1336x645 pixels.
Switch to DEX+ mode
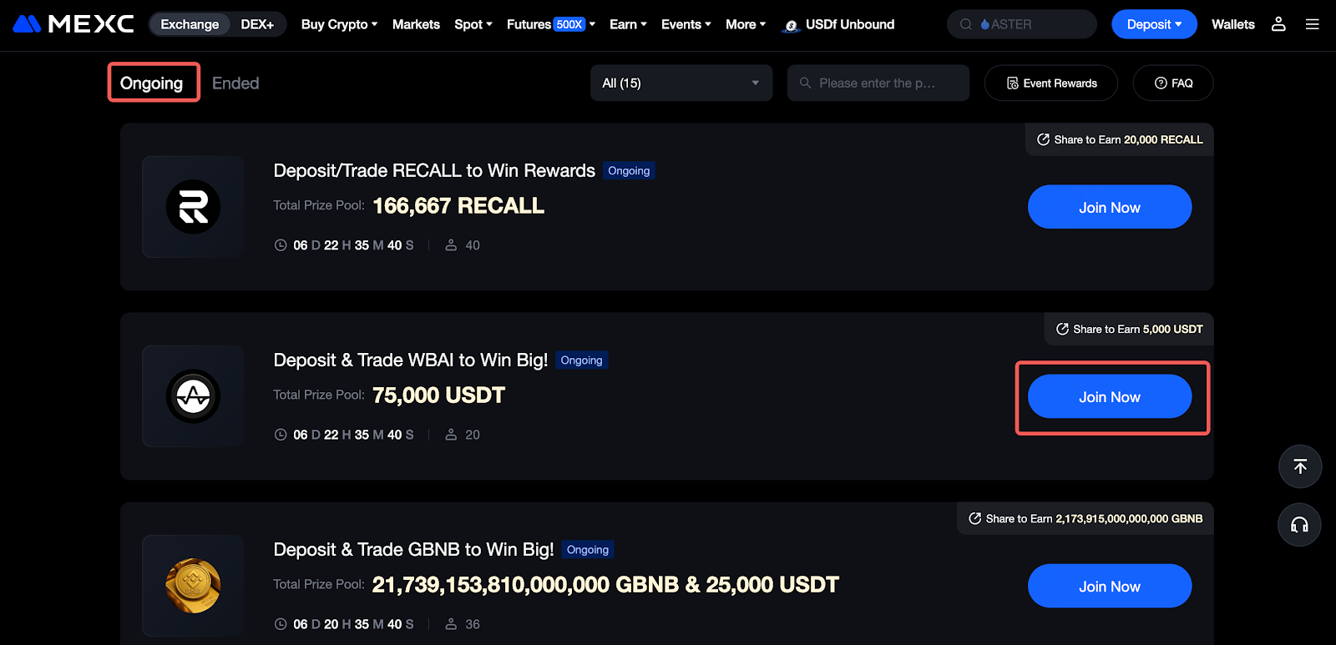click(257, 24)
